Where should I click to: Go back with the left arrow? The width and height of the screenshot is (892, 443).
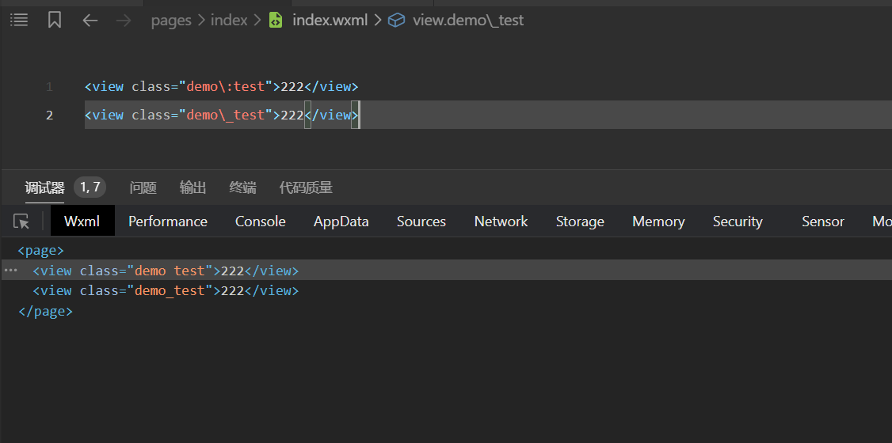90,21
